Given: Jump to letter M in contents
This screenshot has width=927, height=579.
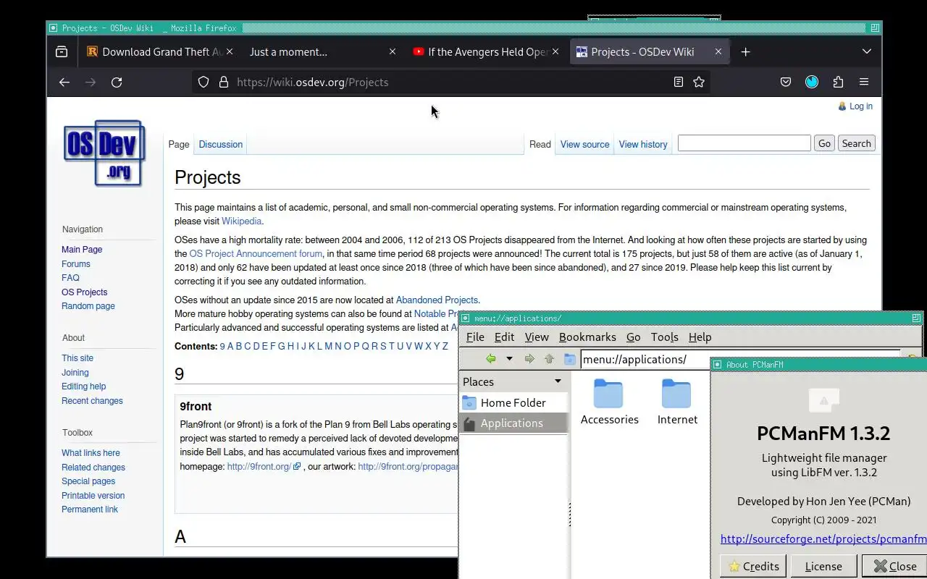Looking at the screenshot, I should (328, 347).
